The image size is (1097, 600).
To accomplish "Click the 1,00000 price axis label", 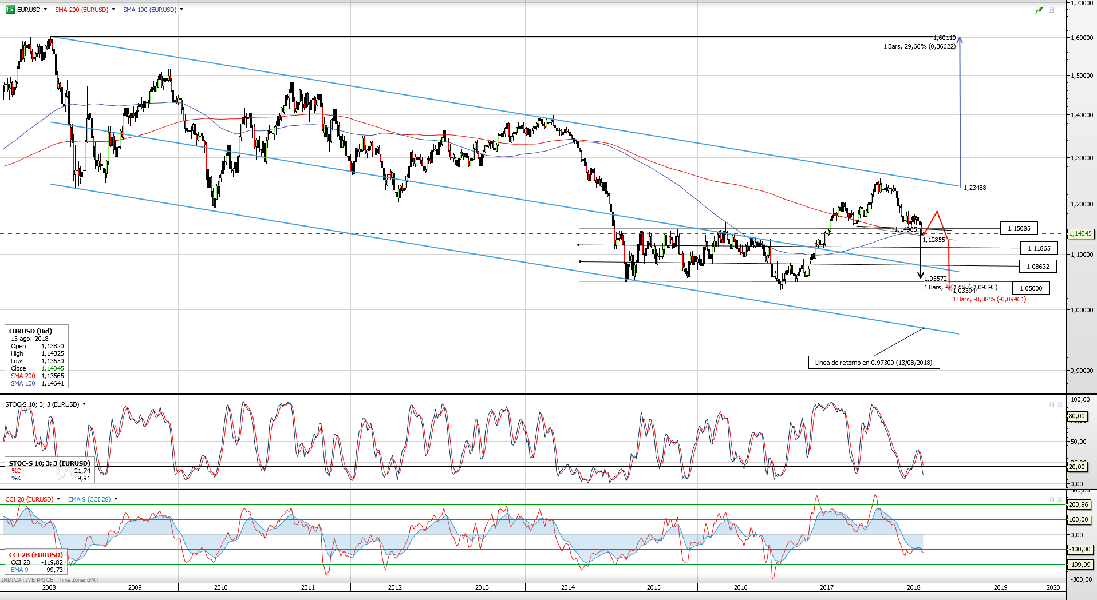I will [1082, 310].
